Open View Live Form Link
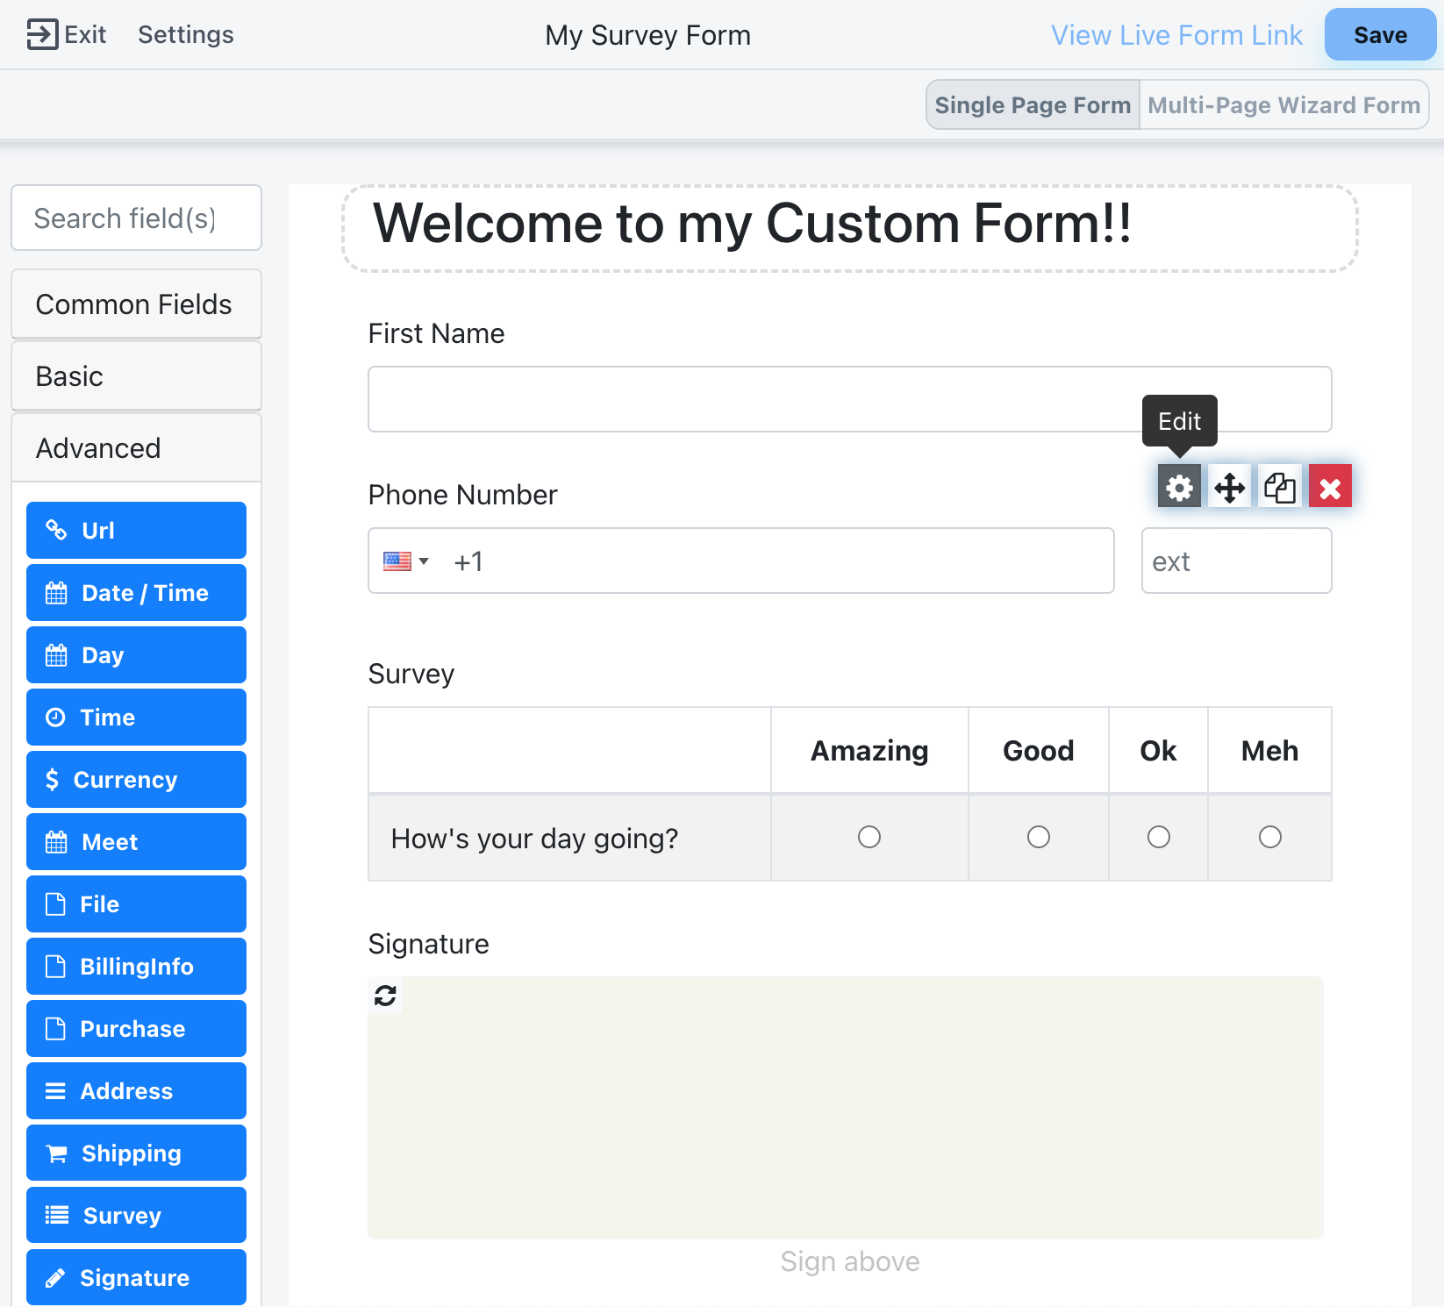Screen dimensions: 1444x1307 coord(1176,35)
